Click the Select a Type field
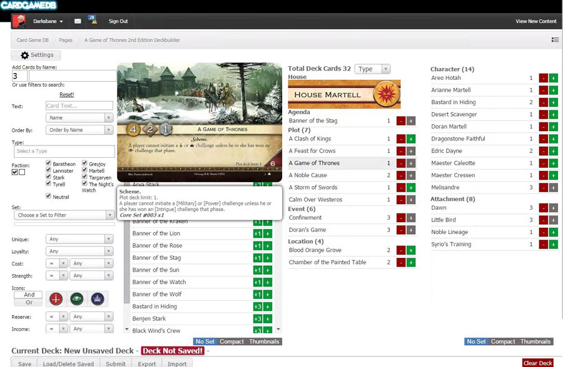The width and height of the screenshot is (563, 367). click(x=64, y=151)
